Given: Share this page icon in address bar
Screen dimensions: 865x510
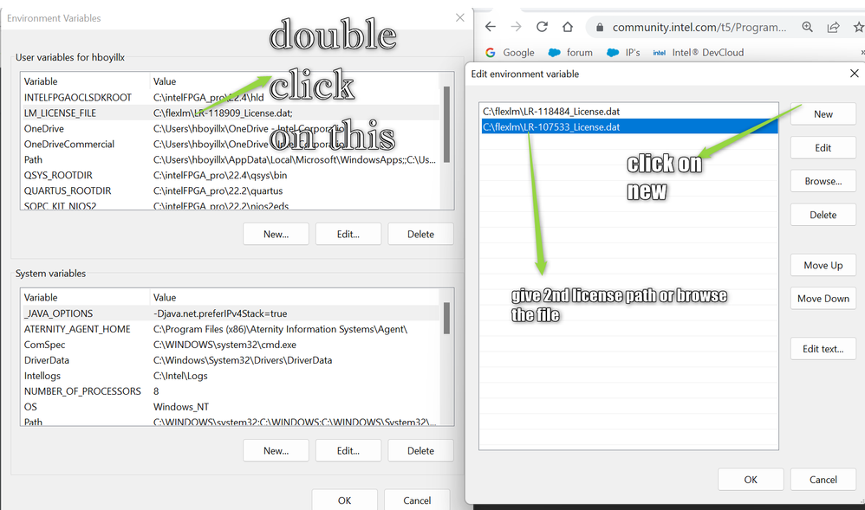Looking at the screenshot, I should point(833,27).
